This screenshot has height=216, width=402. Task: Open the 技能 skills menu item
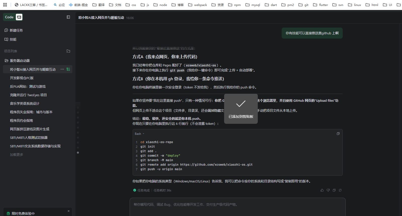coord(13,39)
